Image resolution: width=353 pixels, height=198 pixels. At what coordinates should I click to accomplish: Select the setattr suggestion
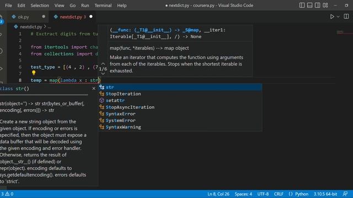pos(180,100)
